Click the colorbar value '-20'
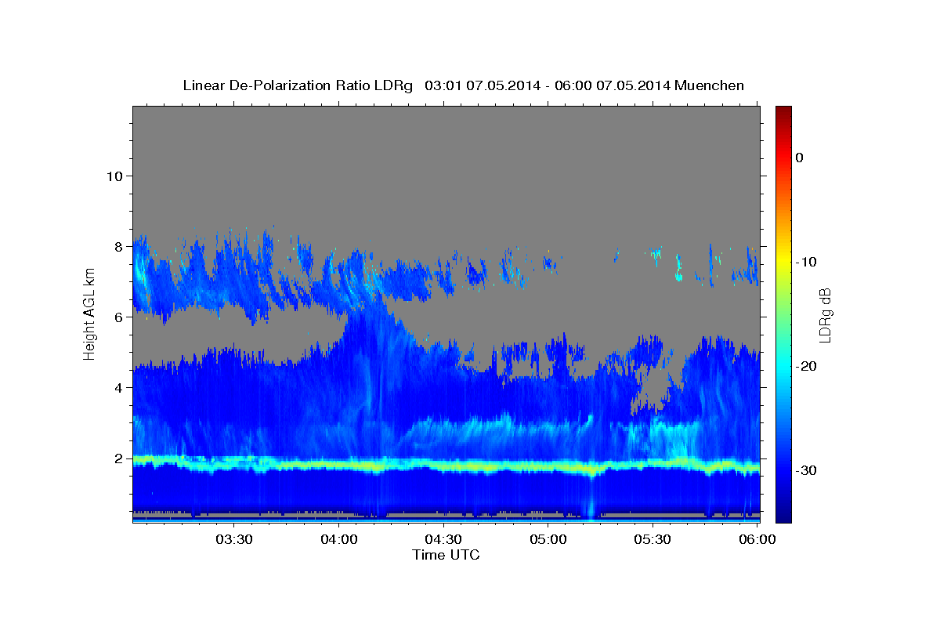The width and height of the screenshot is (940, 627). point(807,366)
